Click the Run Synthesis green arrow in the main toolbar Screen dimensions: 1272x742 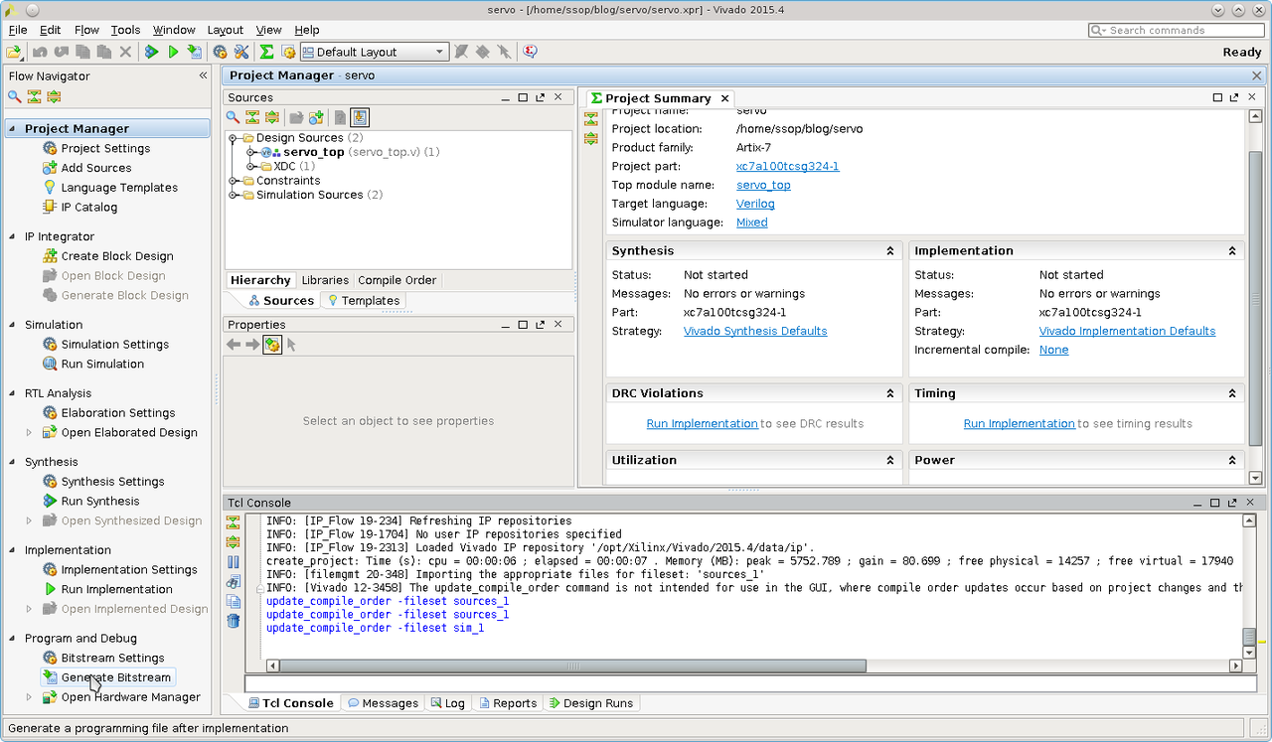click(x=151, y=52)
